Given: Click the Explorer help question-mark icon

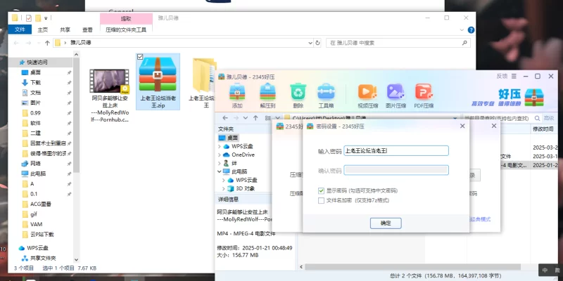Looking at the screenshot, I should pos(471,30).
